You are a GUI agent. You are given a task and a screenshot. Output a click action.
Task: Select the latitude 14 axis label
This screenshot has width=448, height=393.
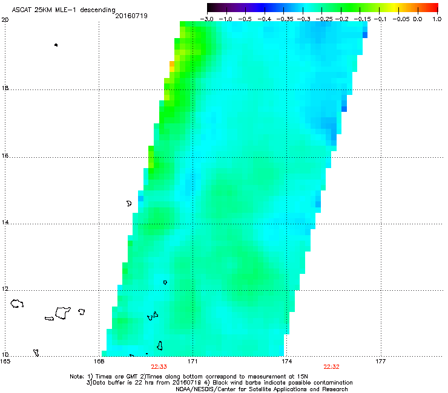coord(5,222)
